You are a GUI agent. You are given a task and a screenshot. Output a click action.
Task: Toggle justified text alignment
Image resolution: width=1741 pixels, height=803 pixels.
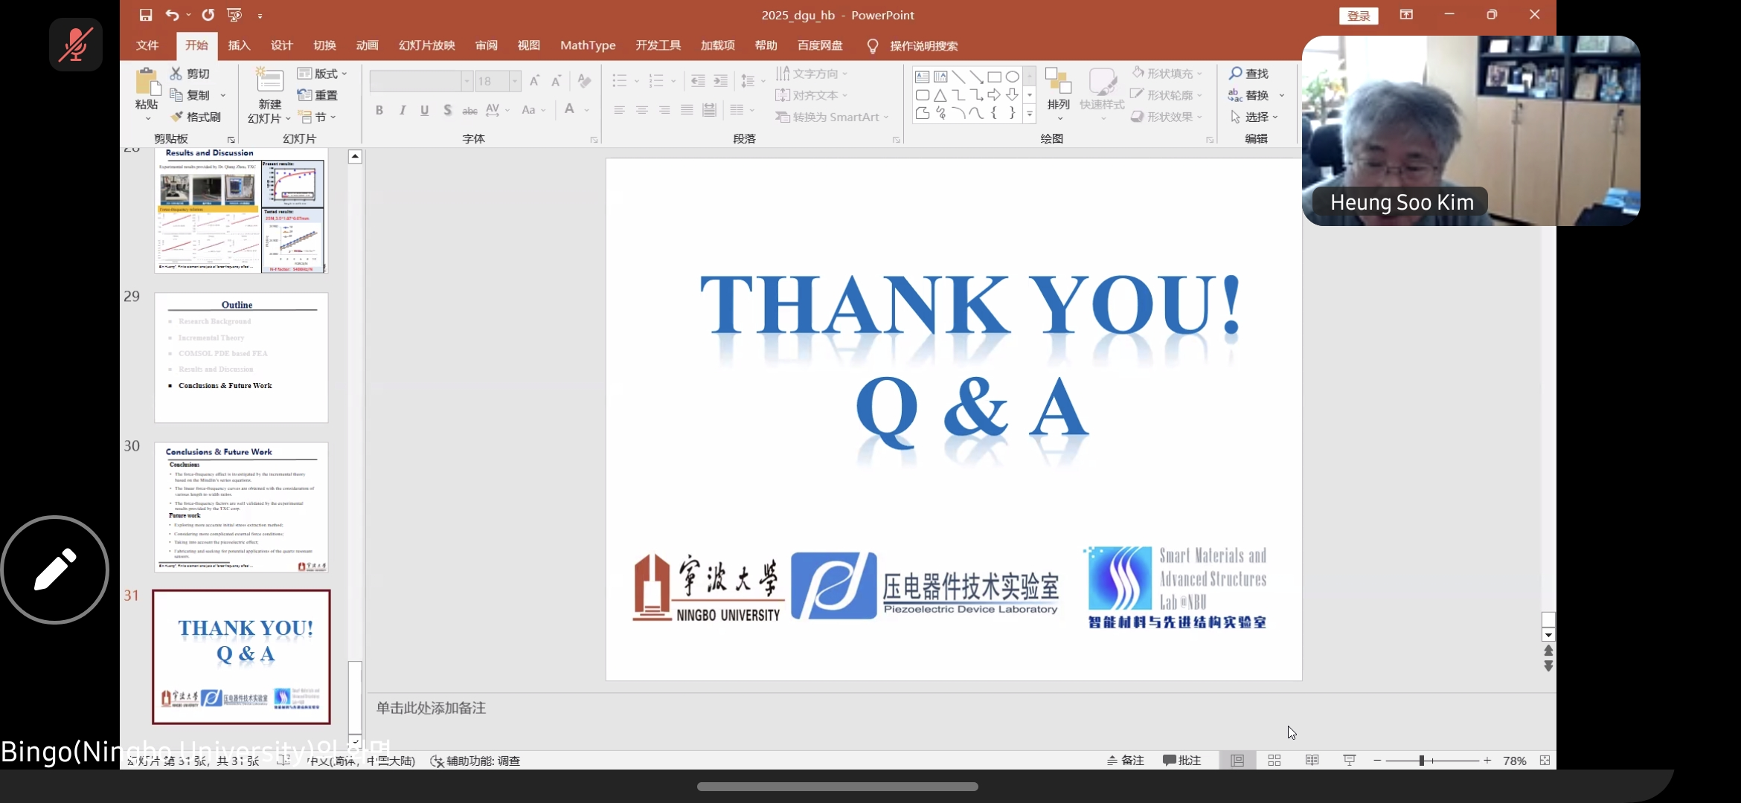point(687,110)
